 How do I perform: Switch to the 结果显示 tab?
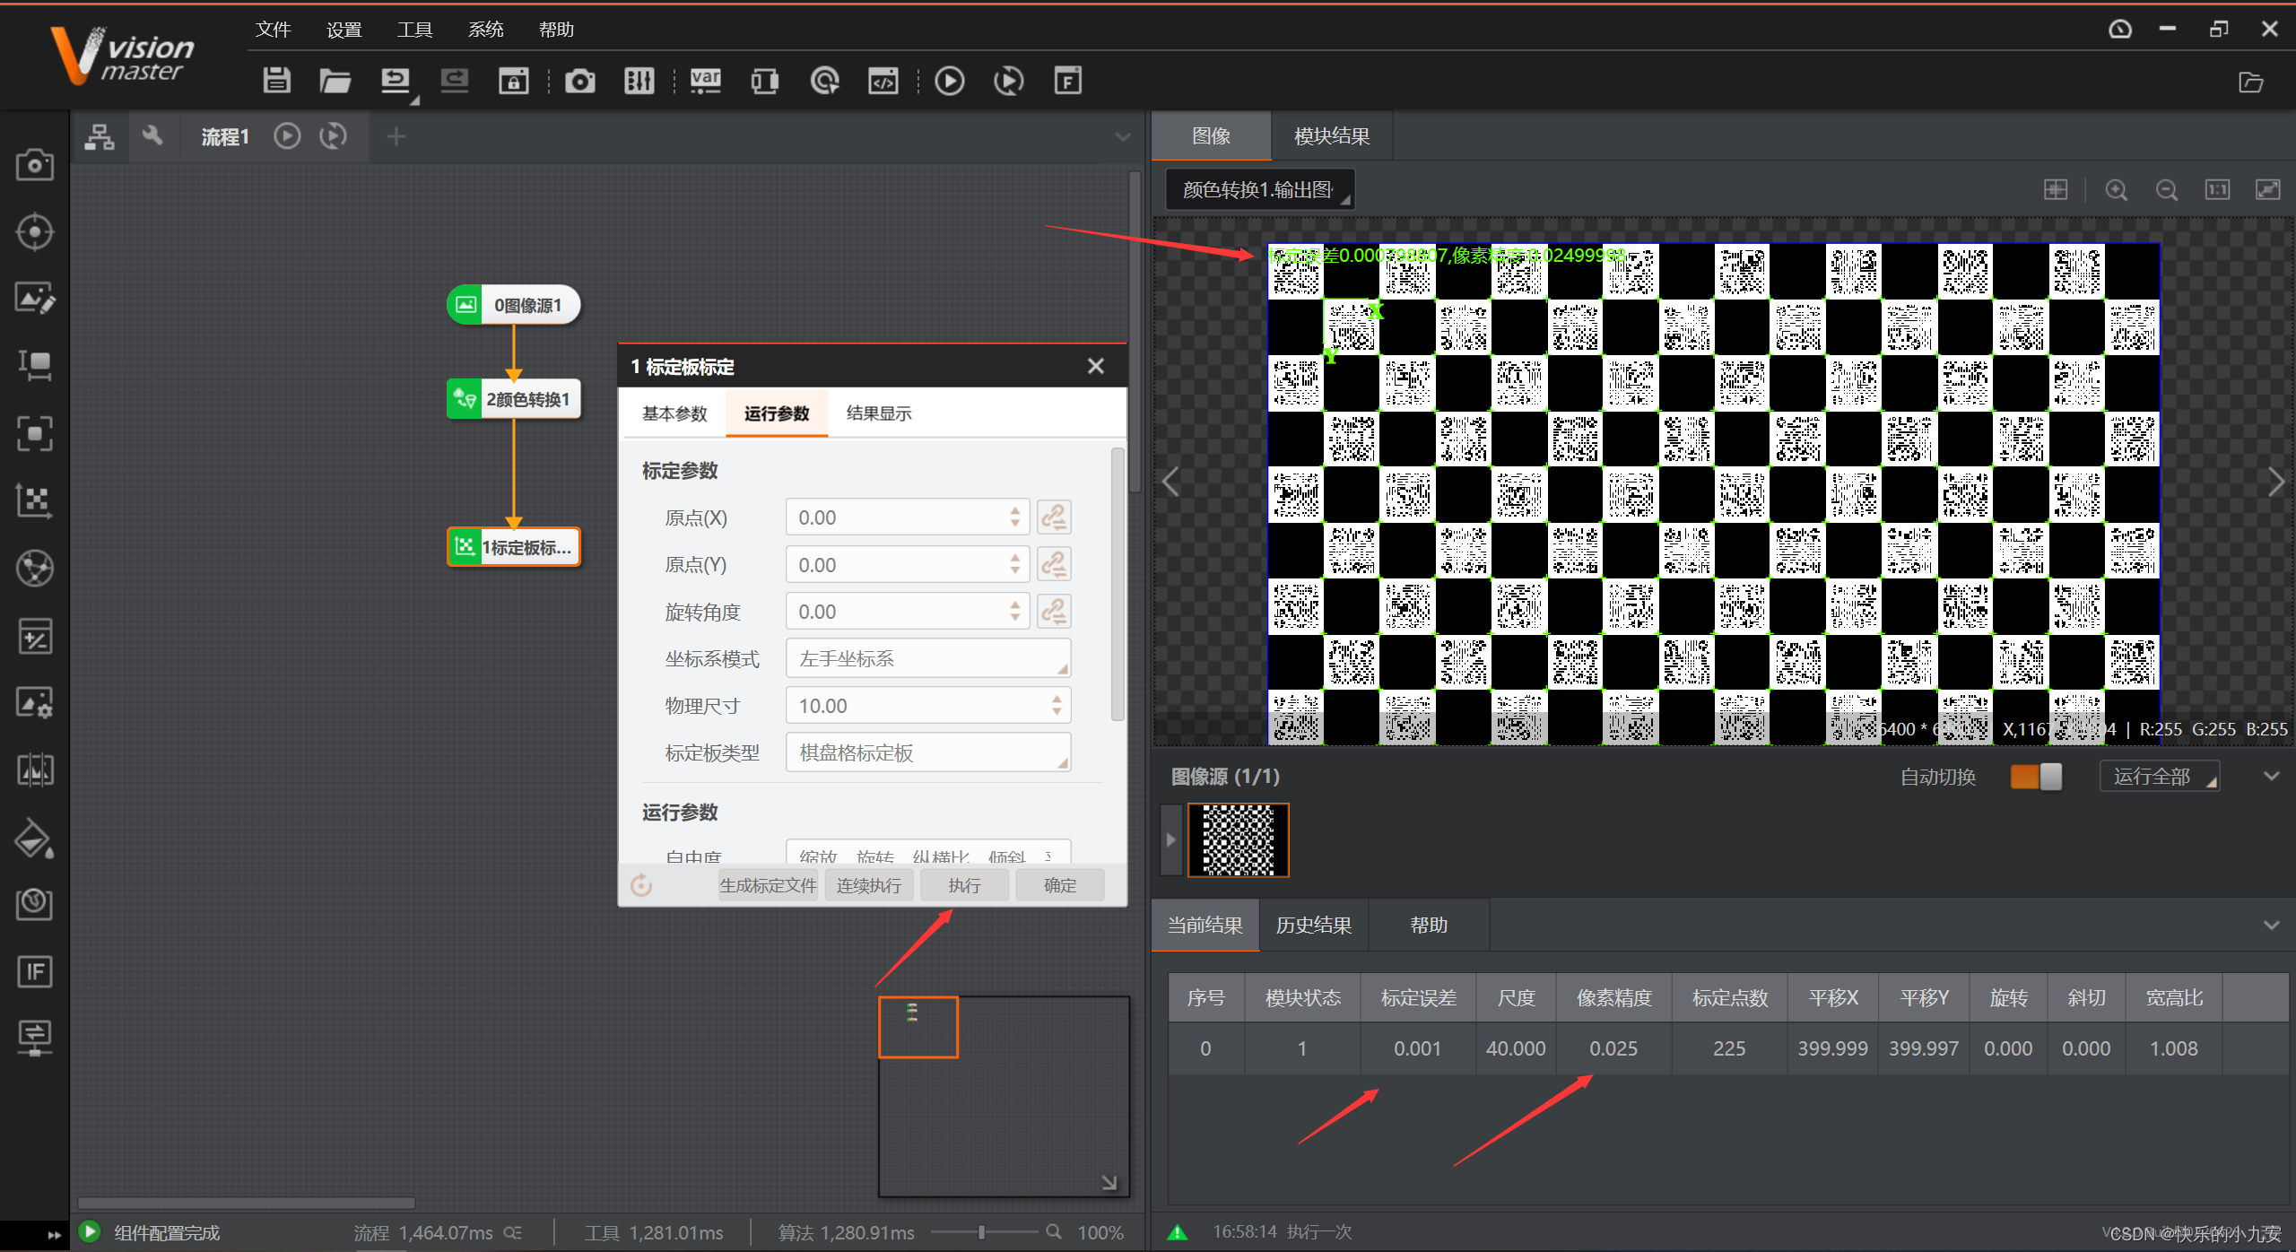tap(879, 413)
